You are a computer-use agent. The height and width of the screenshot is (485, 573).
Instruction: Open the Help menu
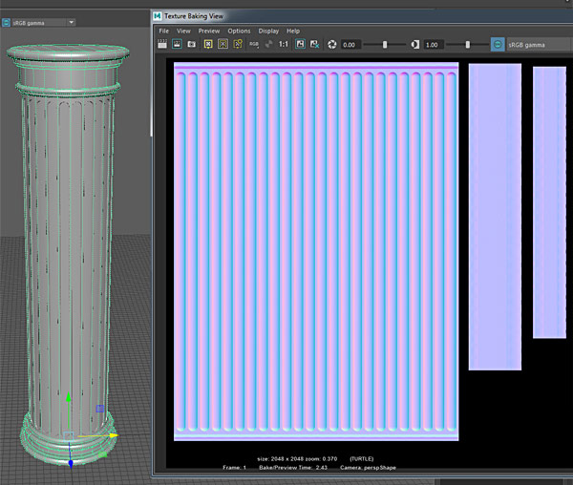[293, 32]
